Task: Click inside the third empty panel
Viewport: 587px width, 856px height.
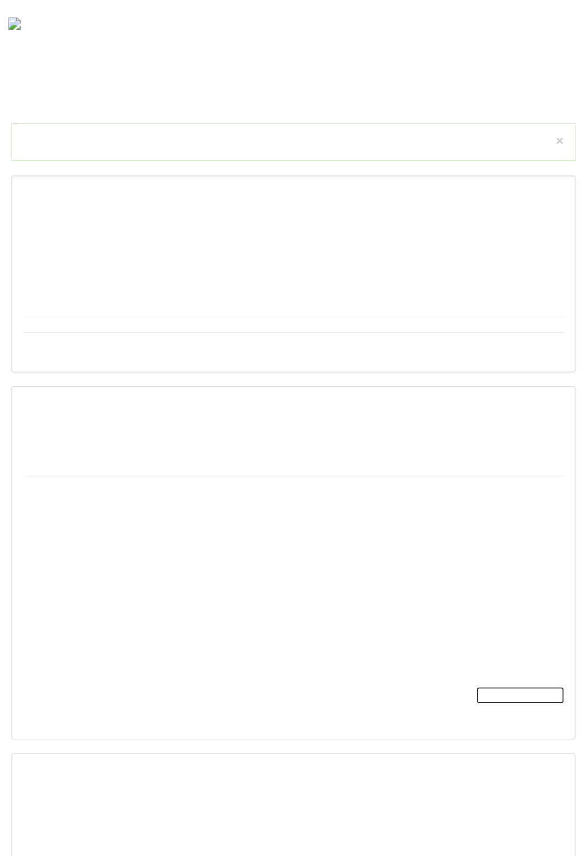Action: [x=293, y=805]
